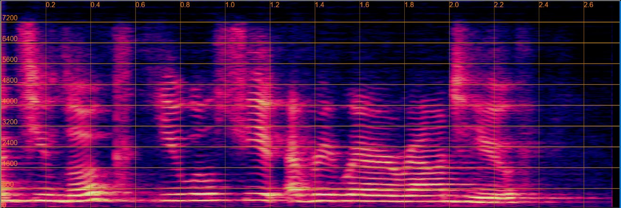
Task: Select the 0.8 second time marker
Action: [x=185, y=5]
